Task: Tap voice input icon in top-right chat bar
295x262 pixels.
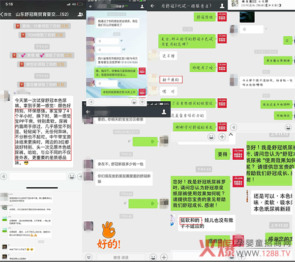Action: coord(234,127)
